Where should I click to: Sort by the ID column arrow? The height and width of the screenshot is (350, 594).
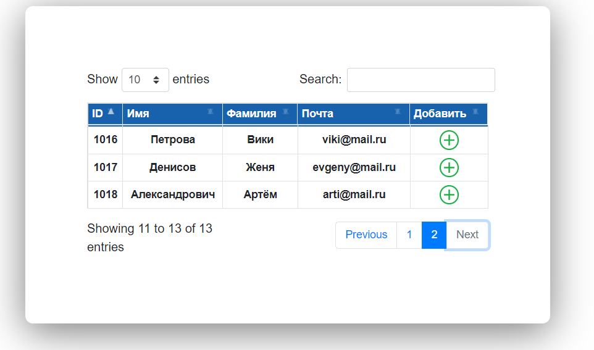(111, 112)
